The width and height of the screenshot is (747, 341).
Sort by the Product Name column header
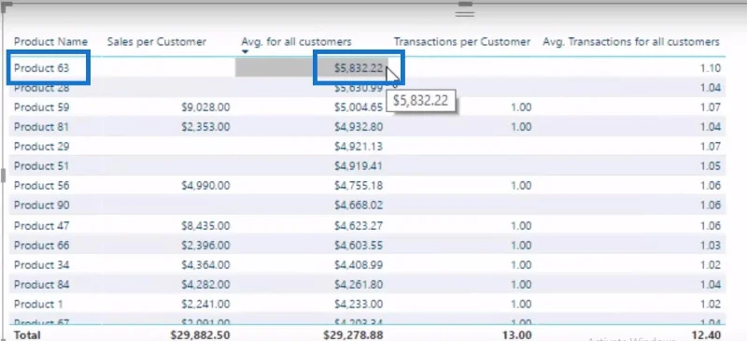click(50, 41)
